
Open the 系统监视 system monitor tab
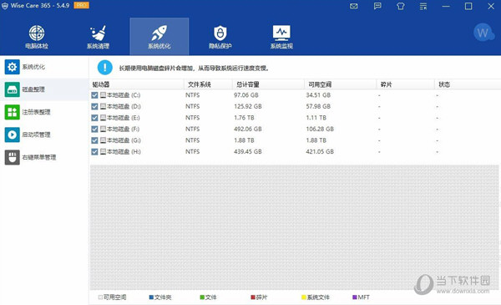point(281,37)
